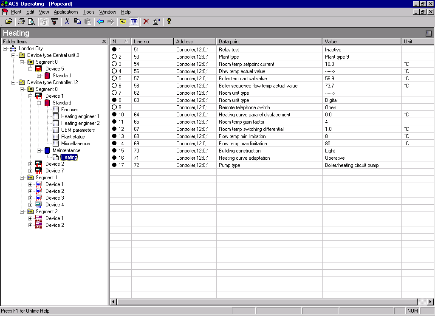Select OEM parameters in the tree
Viewport: 435px width, 316px height.
(x=78, y=130)
